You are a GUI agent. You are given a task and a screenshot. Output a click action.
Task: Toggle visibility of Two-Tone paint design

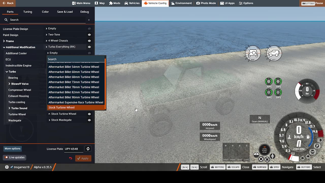coord(89,35)
